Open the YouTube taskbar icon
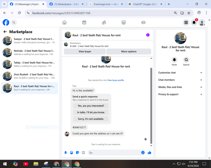211x168 pixels. pyautogui.click(x=26, y=164)
